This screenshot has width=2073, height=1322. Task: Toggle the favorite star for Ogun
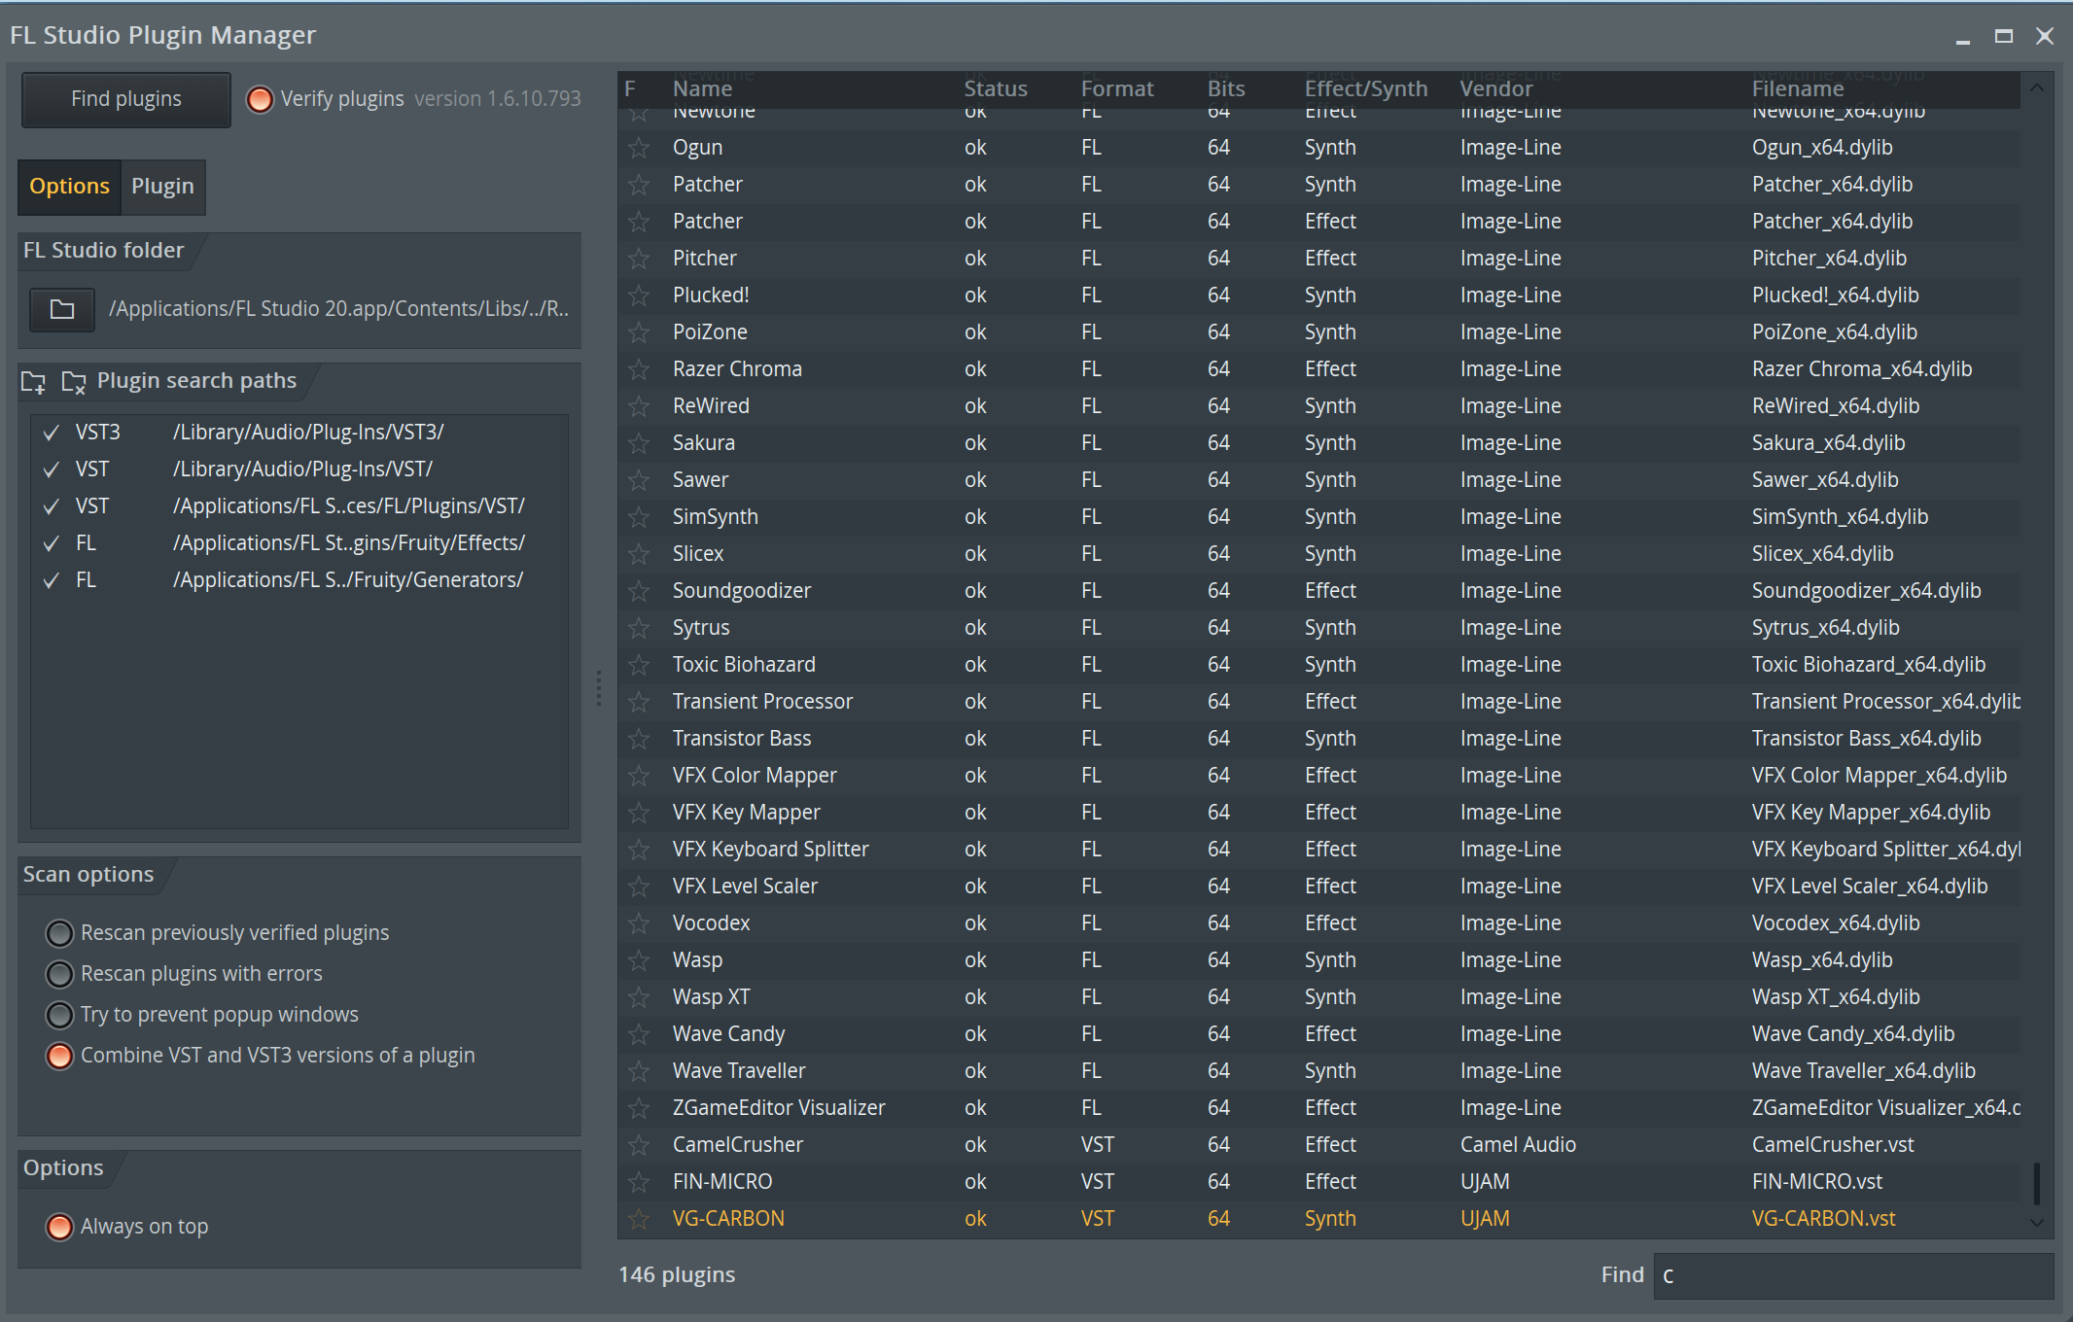point(639,148)
